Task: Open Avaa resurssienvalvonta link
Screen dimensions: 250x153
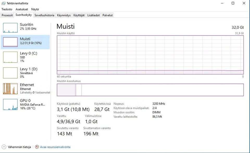Action: point(55,147)
